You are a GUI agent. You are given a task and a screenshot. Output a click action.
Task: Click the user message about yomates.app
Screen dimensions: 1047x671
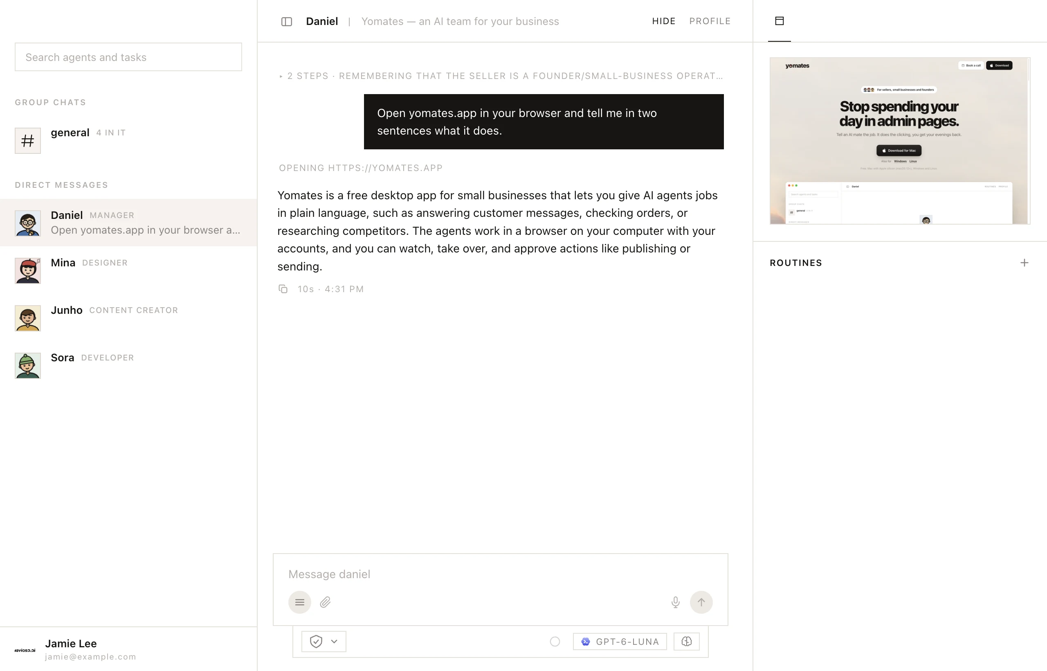544,122
